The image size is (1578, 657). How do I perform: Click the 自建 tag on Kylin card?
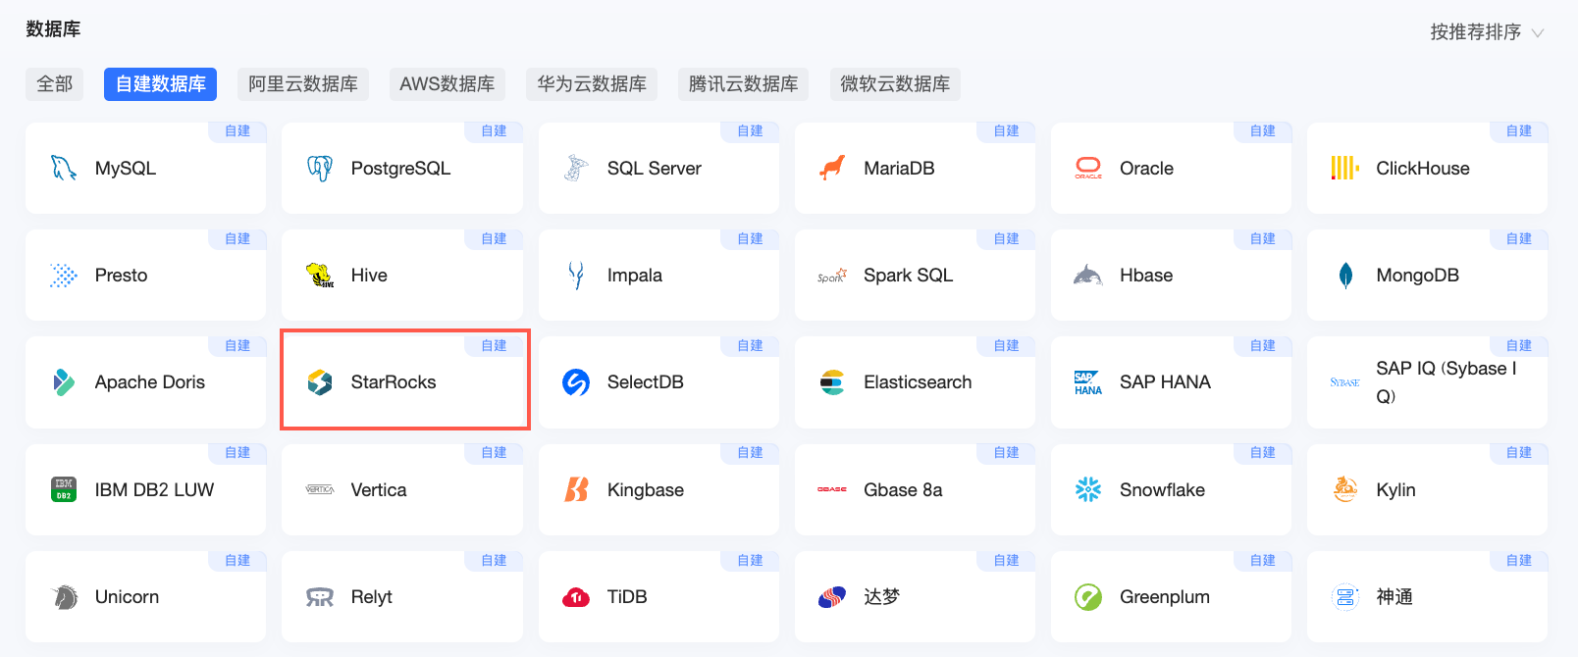click(1518, 453)
